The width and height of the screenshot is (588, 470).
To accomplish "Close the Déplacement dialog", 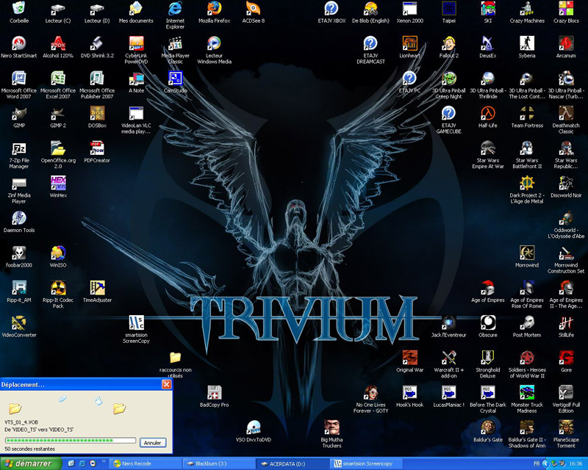I will point(167,384).
